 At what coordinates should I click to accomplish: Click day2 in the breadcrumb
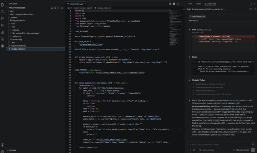point(70,8)
